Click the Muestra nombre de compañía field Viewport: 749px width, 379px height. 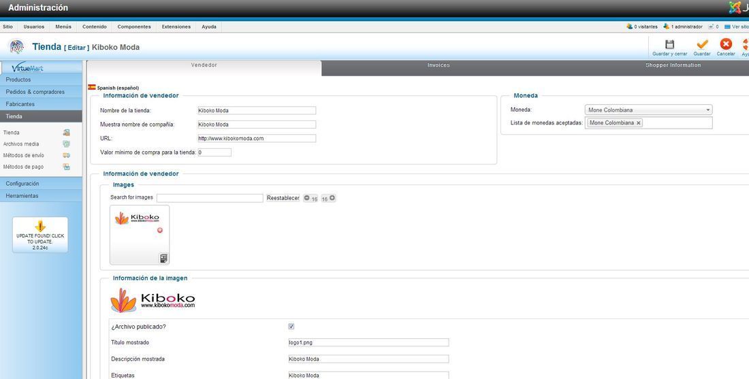(x=257, y=125)
